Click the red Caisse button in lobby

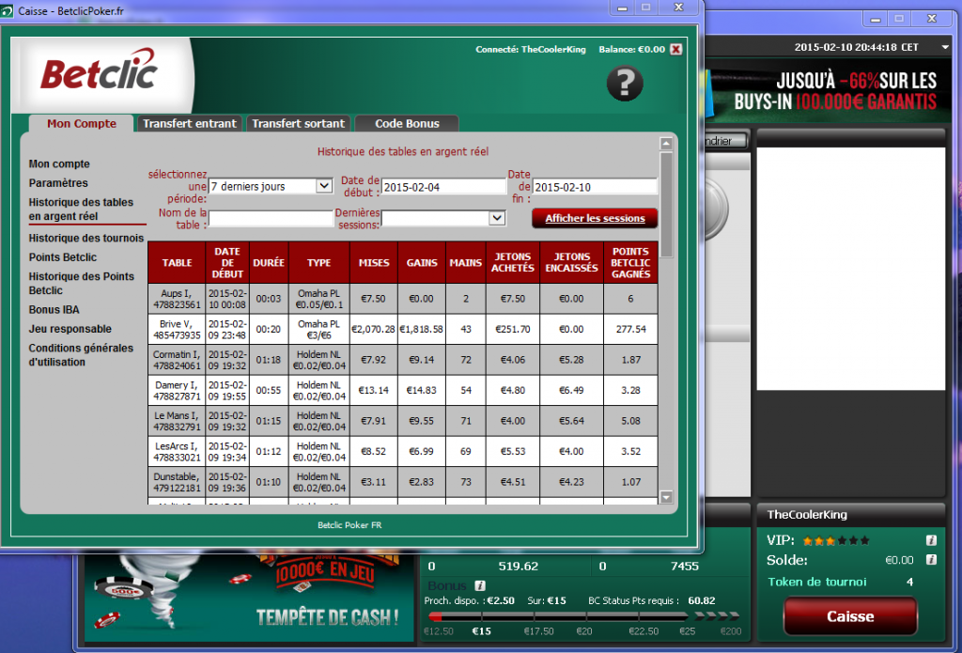pos(849,616)
